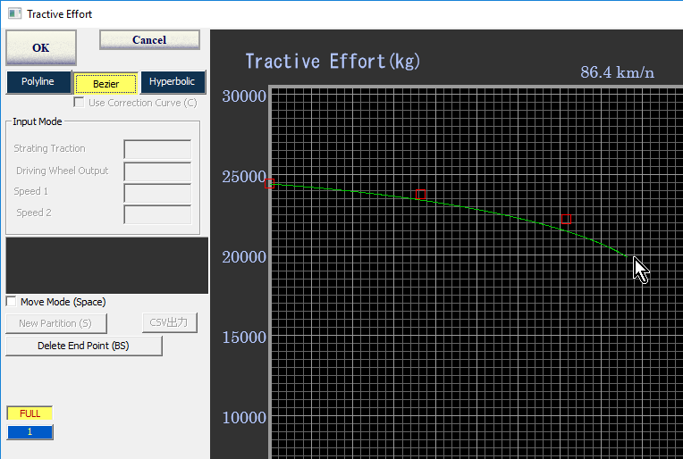Click the 25000 axis label
The image size is (683, 459).
click(x=244, y=177)
